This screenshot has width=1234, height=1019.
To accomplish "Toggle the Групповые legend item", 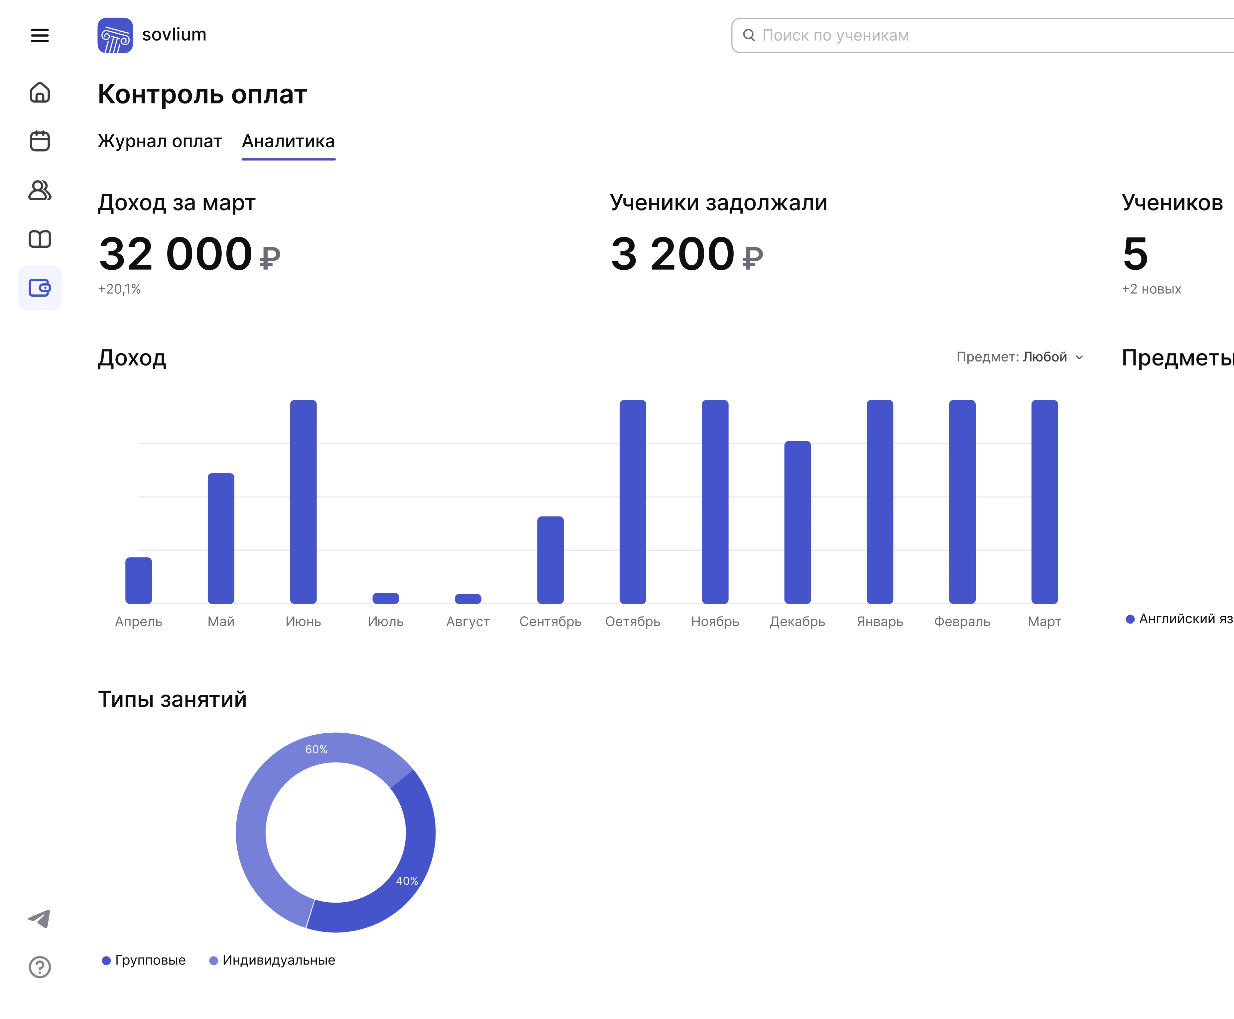I will click(144, 960).
